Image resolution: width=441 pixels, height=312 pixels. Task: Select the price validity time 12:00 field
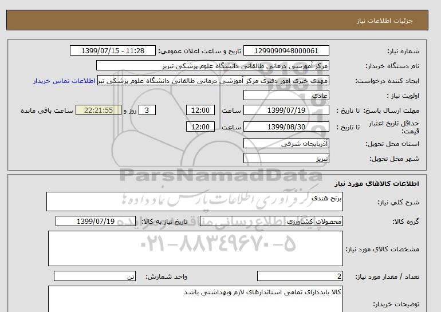(x=200, y=127)
